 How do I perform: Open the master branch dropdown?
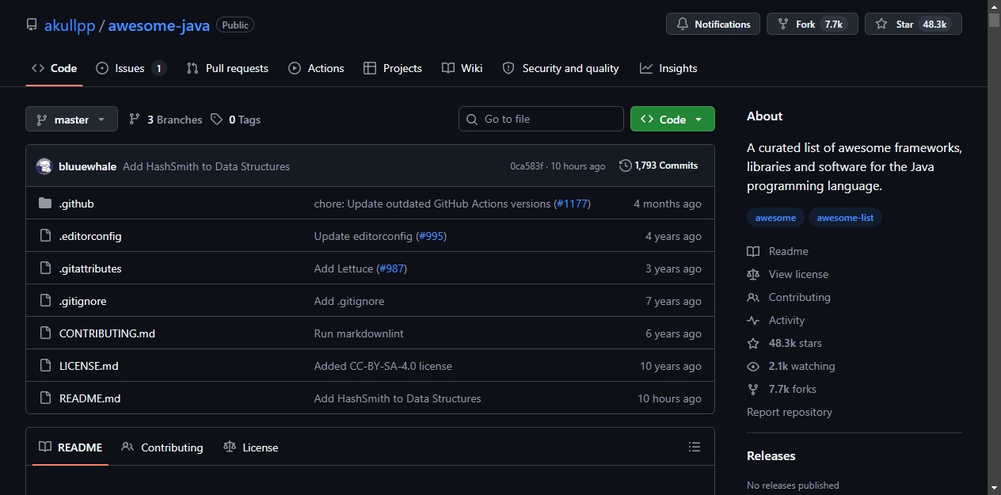coord(71,120)
